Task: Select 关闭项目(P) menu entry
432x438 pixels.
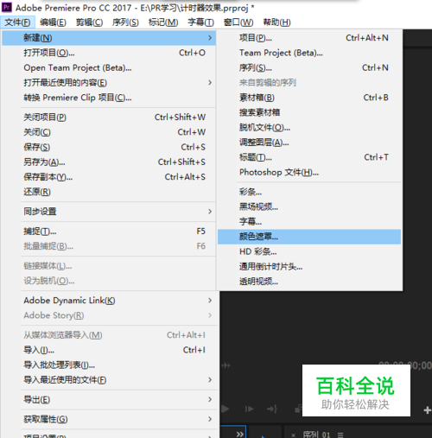Action: click(x=109, y=117)
